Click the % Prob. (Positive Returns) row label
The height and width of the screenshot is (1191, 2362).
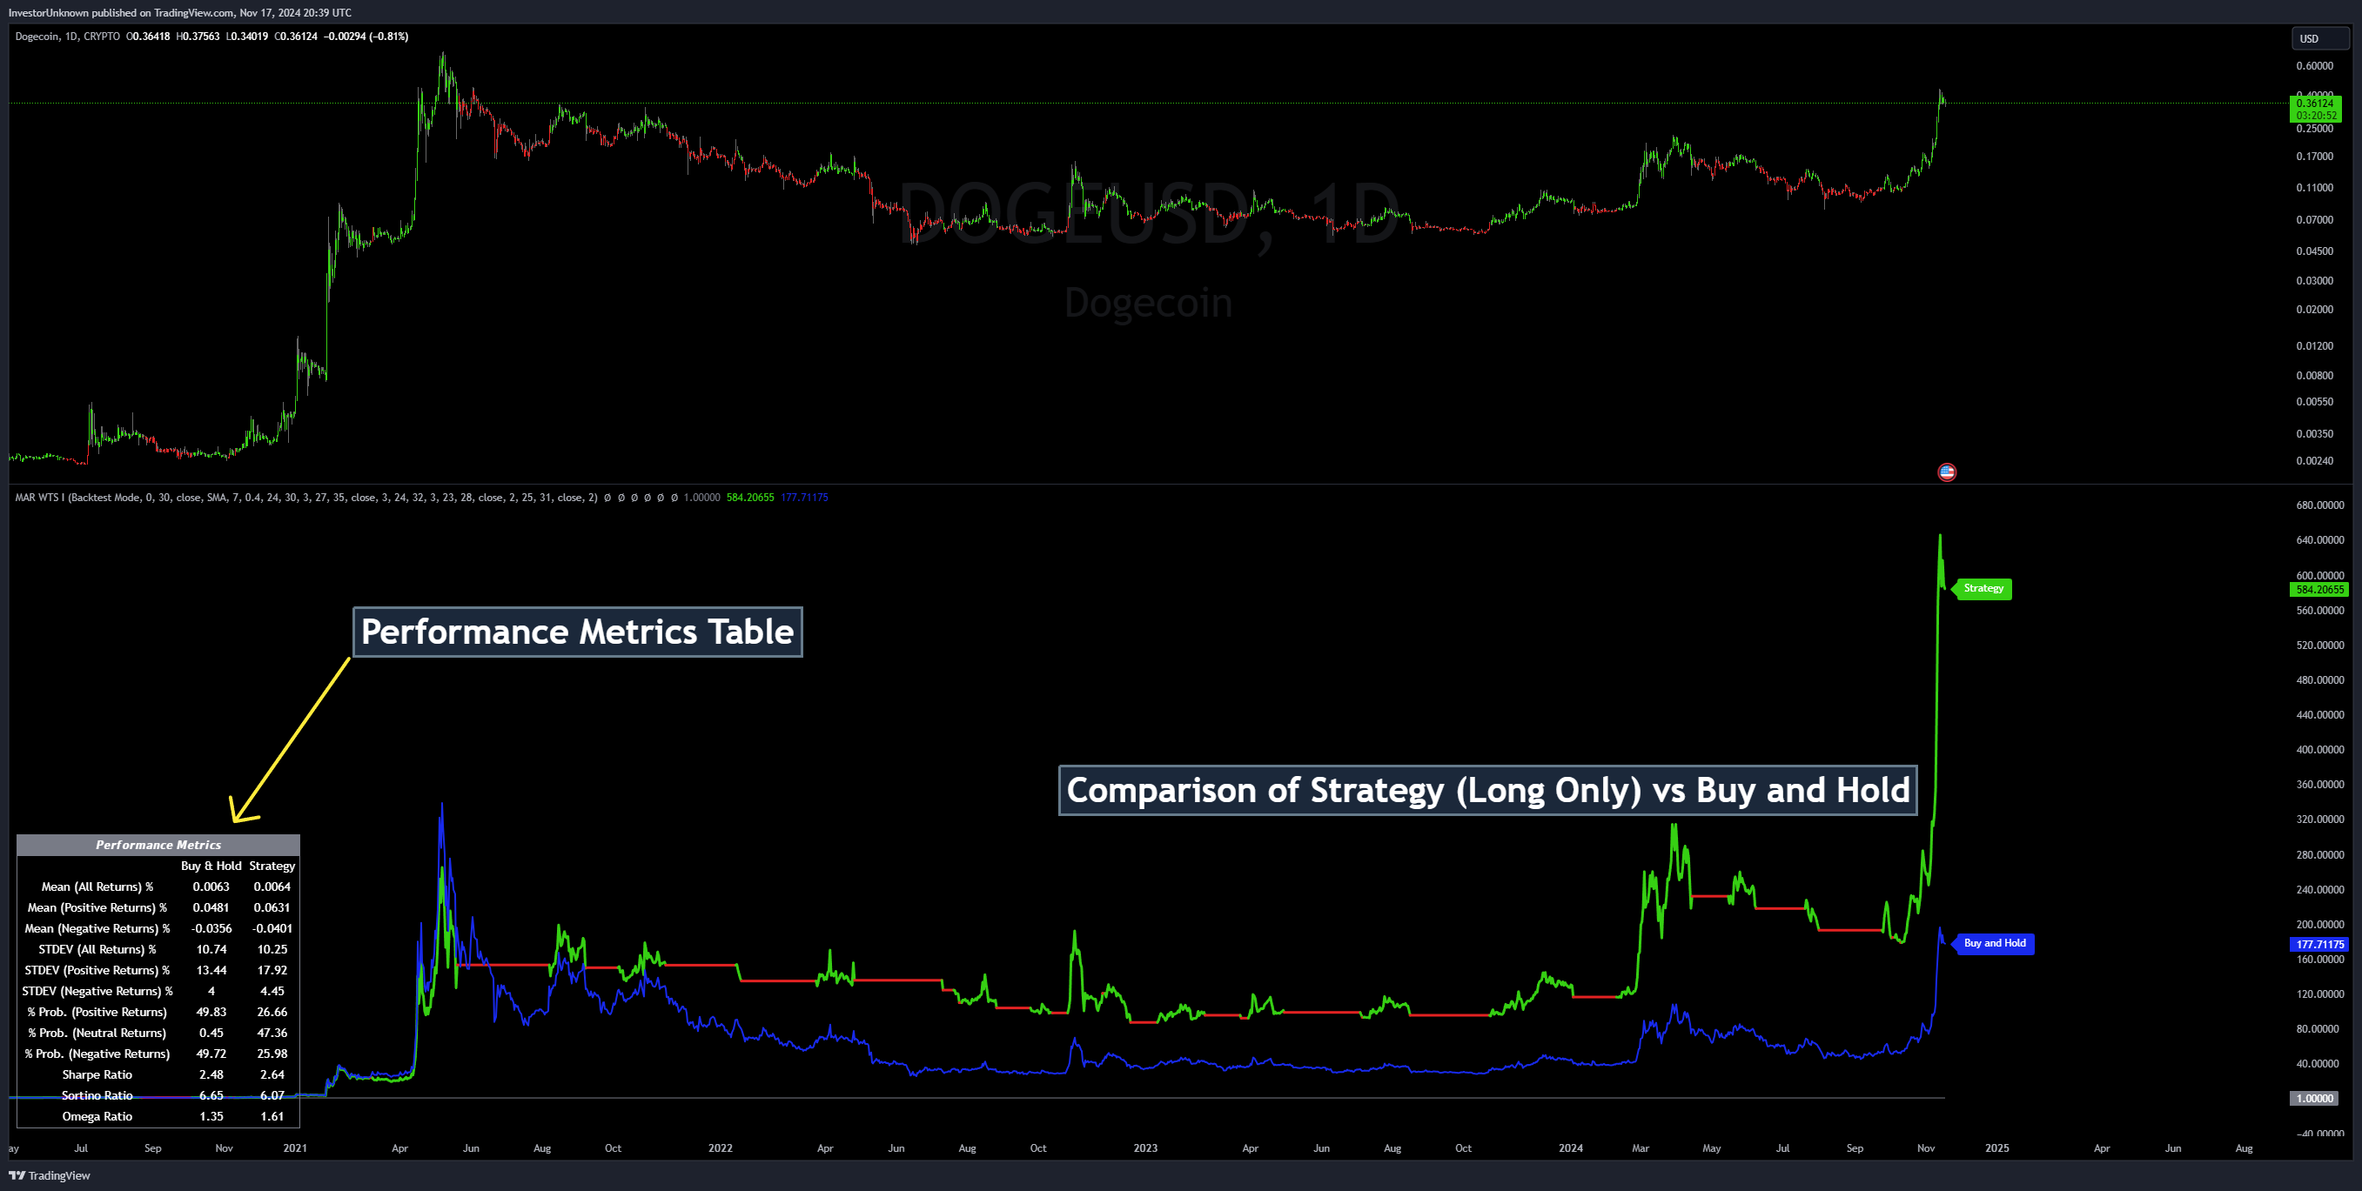click(97, 1012)
